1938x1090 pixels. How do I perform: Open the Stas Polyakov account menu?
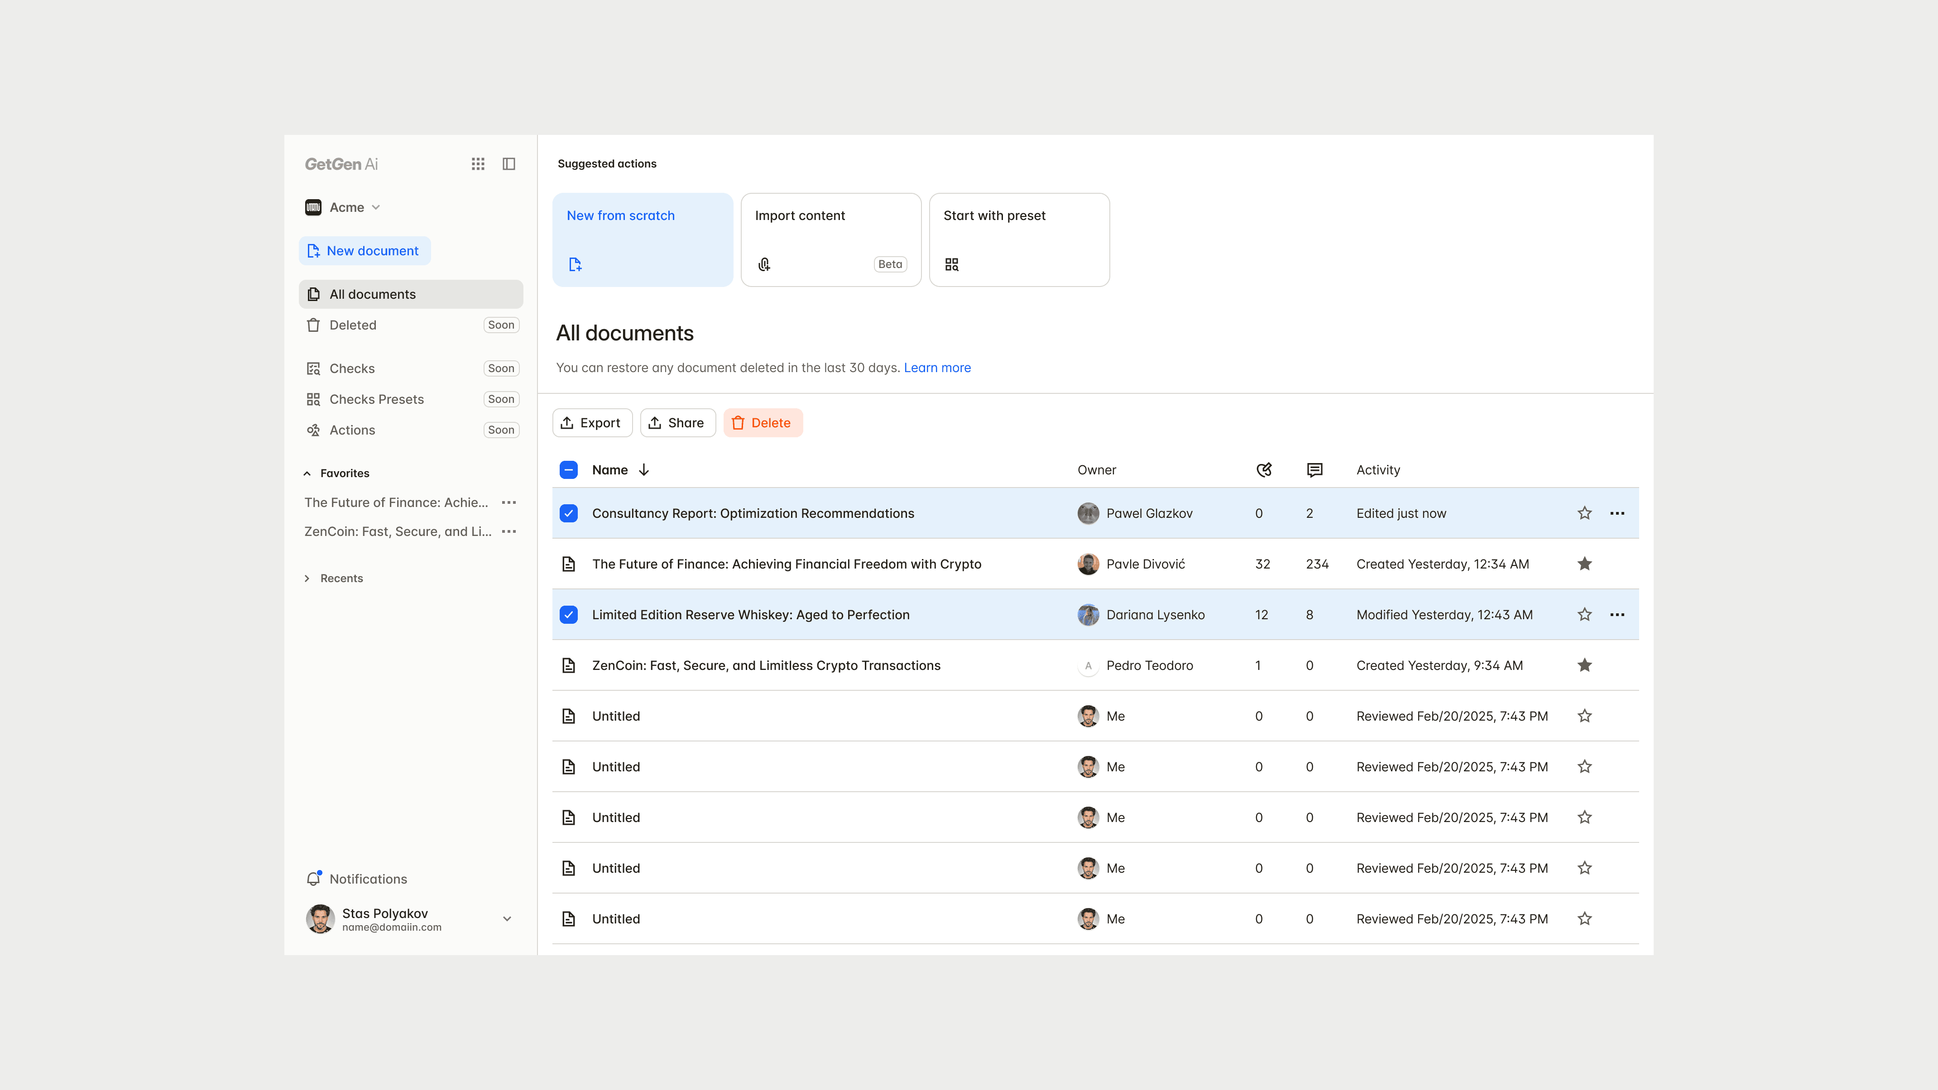click(507, 918)
